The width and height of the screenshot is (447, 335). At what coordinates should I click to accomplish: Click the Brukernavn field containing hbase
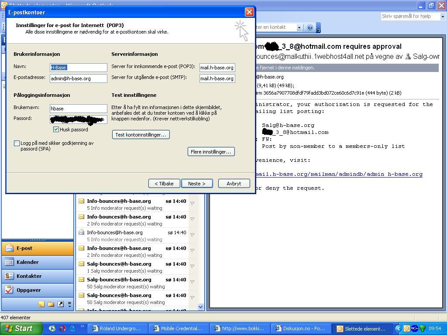[x=79, y=109]
